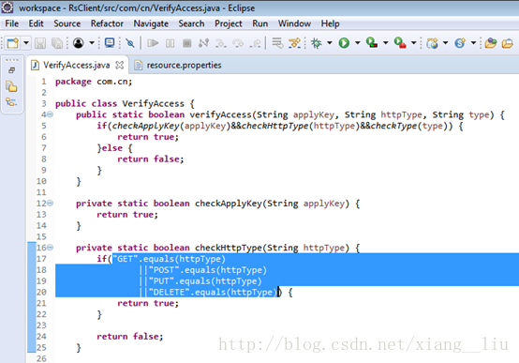The width and height of the screenshot is (519, 363).
Task: Click the '"POST".equals(httpType)' text on line 18
Action: (208, 270)
